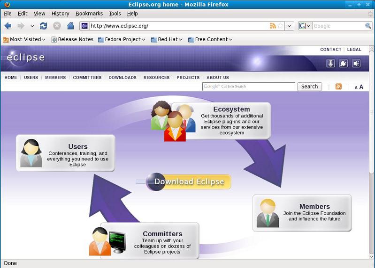Click the Search button on the page
Image resolution: width=375 pixels, height=268 pixels.
coord(309,87)
